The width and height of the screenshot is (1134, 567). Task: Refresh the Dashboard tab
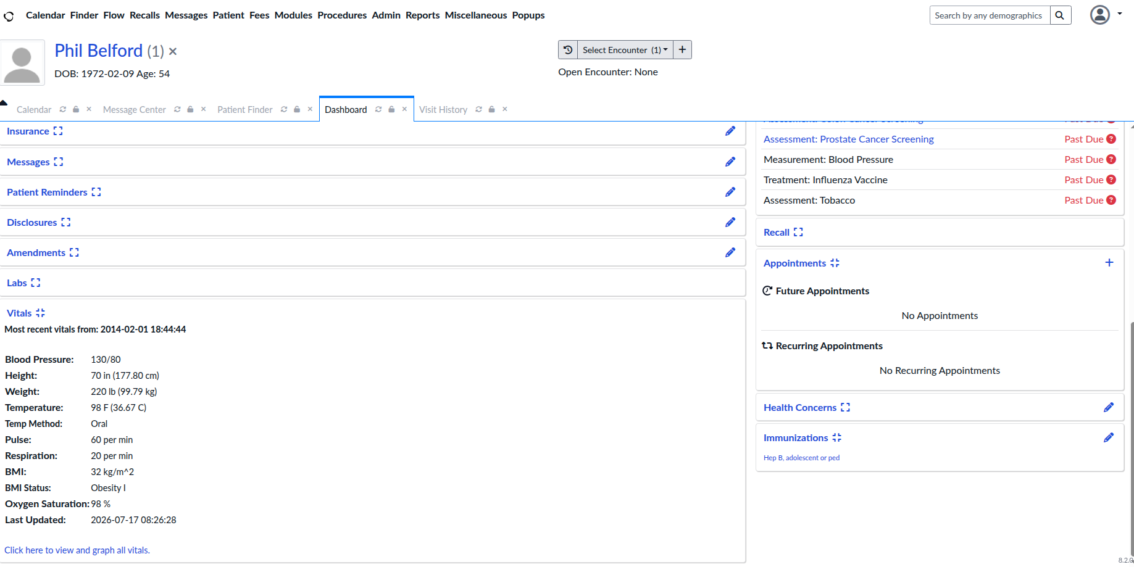[378, 109]
